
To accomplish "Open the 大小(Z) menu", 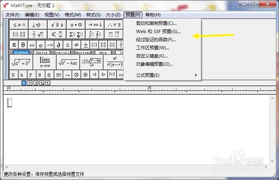I will [113, 15].
